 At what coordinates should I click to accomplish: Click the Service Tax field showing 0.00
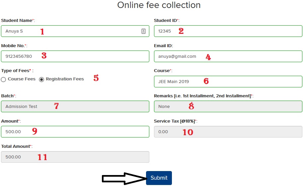pyautogui.click(x=228, y=132)
